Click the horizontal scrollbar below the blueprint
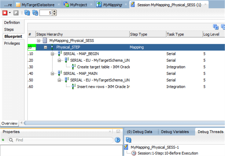225x156 pixels. click(x=122, y=123)
